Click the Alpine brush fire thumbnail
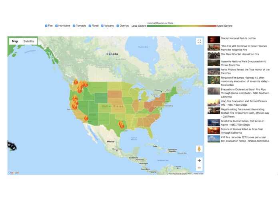The height and width of the screenshot is (197, 278). point(214,122)
